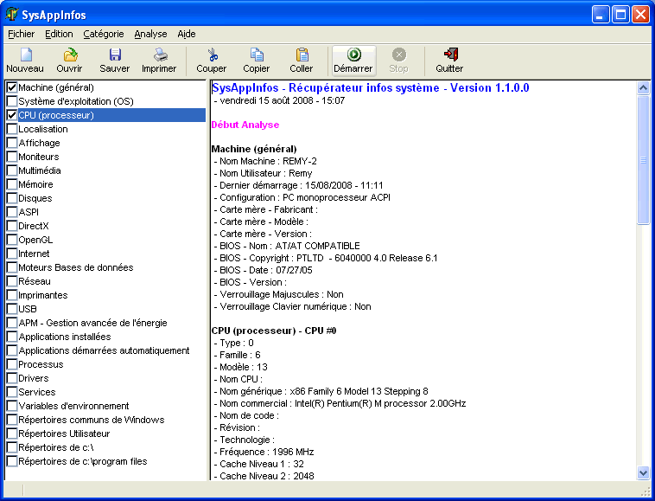Open the Analyse menu

coord(150,34)
